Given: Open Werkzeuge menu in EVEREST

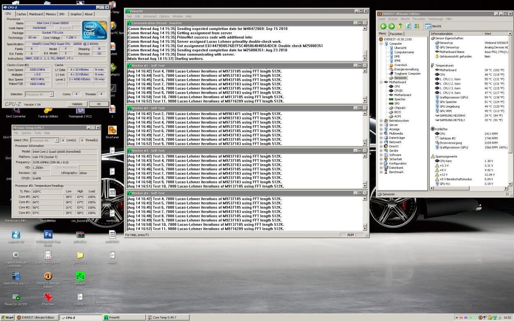Looking at the screenshot, I should pos(436,19).
